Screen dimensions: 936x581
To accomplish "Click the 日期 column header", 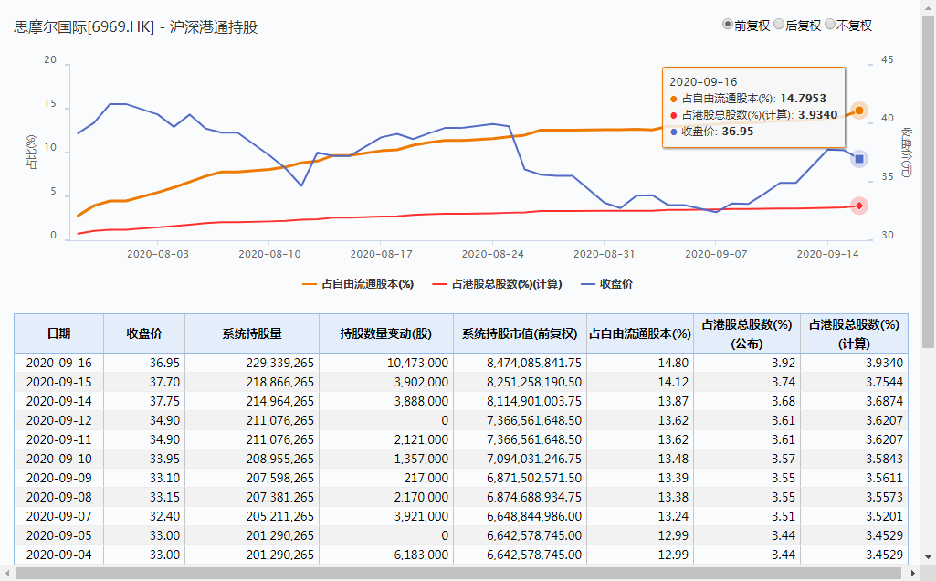I will 58,333.
